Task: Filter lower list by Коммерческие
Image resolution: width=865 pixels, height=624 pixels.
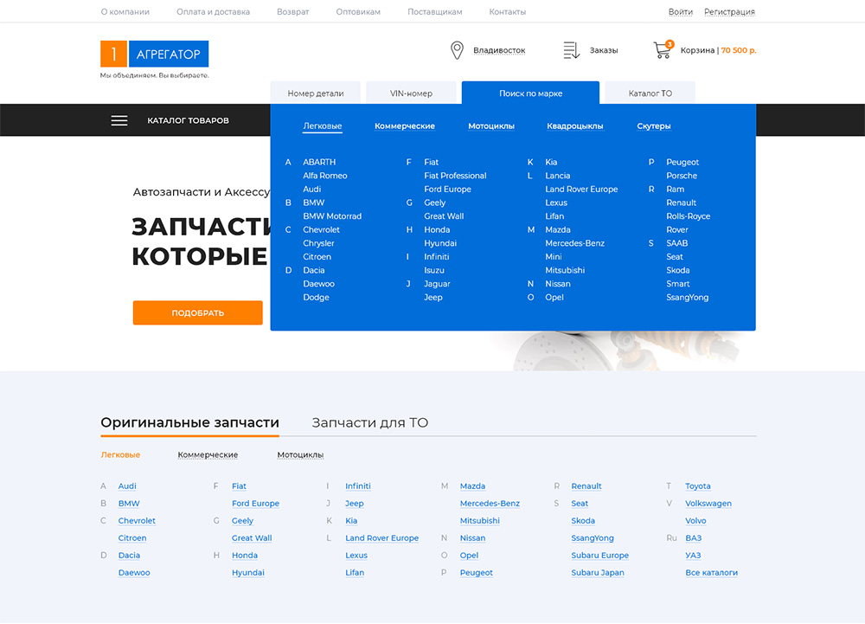Action: [x=208, y=454]
